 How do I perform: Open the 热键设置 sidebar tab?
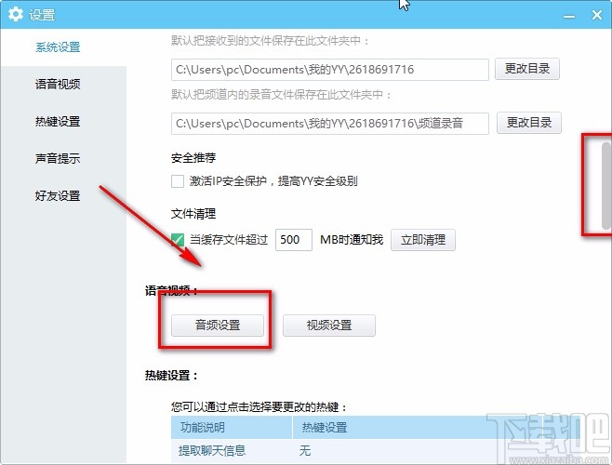click(58, 122)
